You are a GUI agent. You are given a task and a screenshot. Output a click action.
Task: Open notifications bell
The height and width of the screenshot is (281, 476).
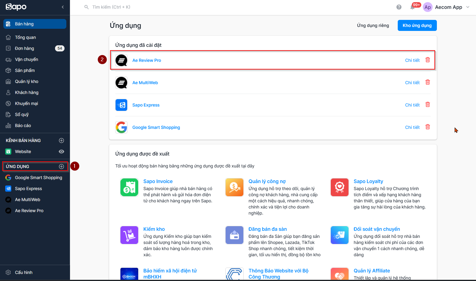pos(412,7)
